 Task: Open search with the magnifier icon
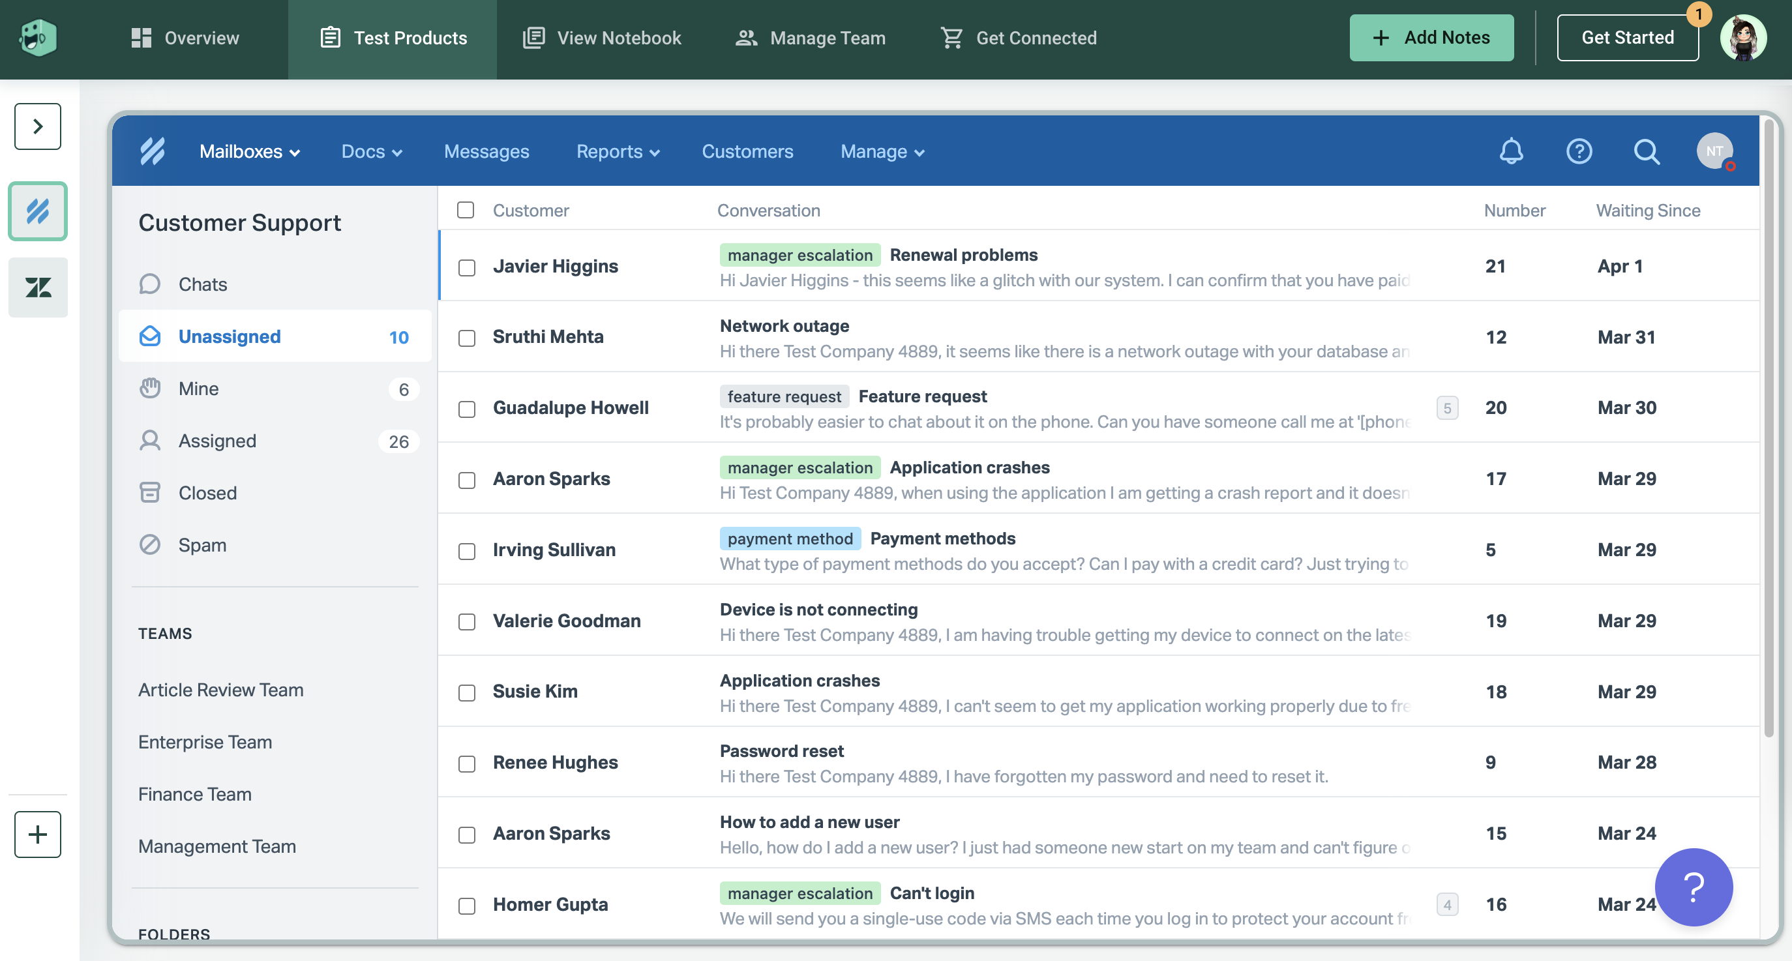1646,151
